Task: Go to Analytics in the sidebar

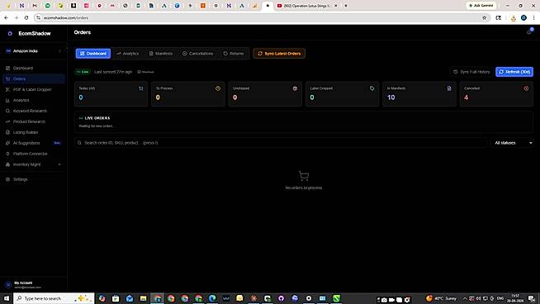Action: (x=33, y=100)
